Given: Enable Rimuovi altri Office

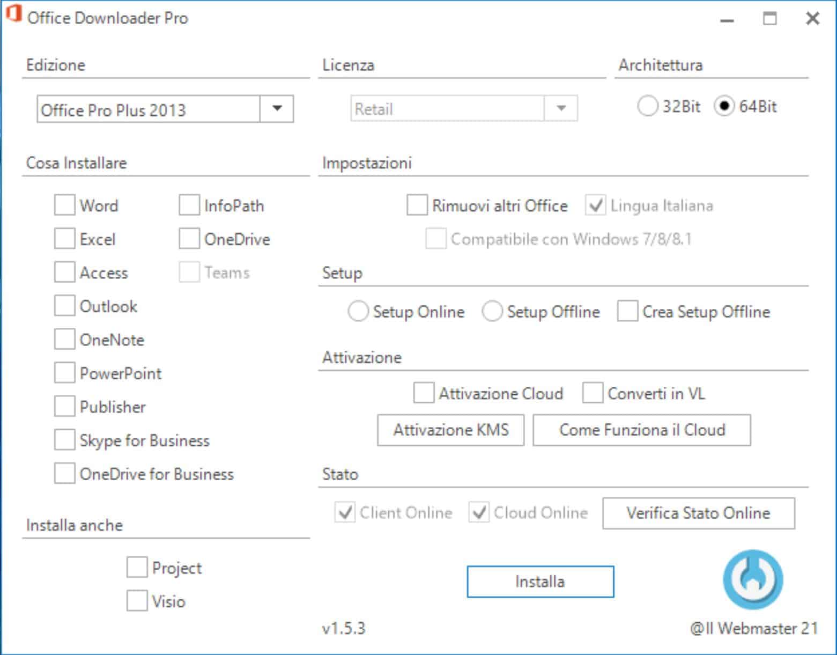Looking at the screenshot, I should [417, 205].
